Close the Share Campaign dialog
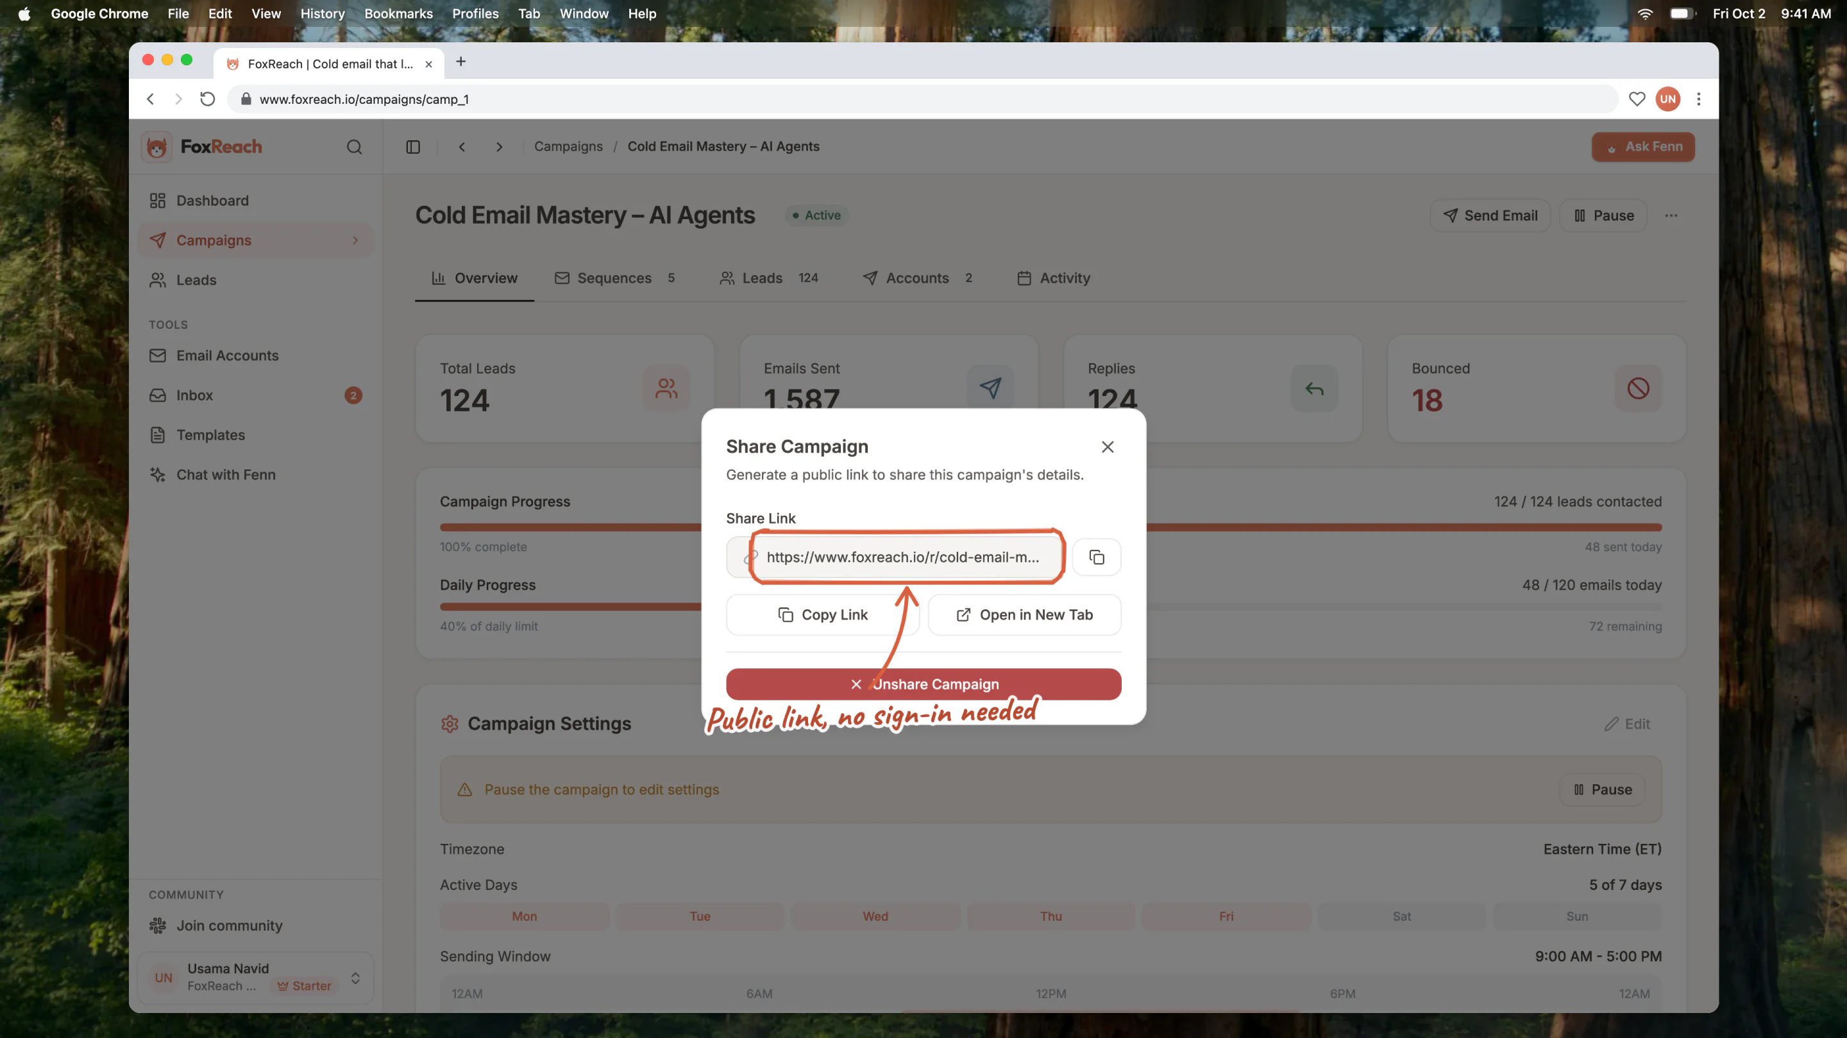Image resolution: width=1847 pixels, height=1038 pixels. (x=1107, y=447)
